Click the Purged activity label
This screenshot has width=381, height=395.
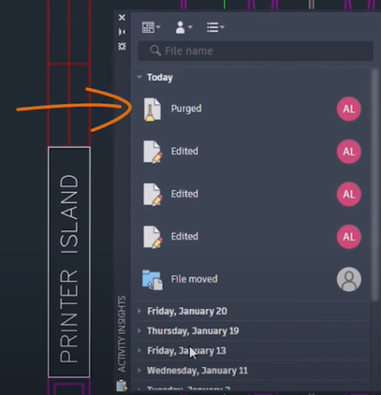coord(186,109)
